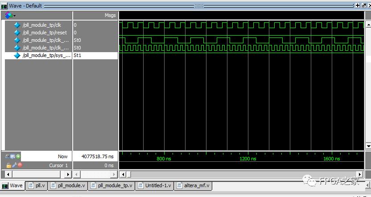Open the pll_module_tp.v tab
371x197 pixels.
(111, 185)
